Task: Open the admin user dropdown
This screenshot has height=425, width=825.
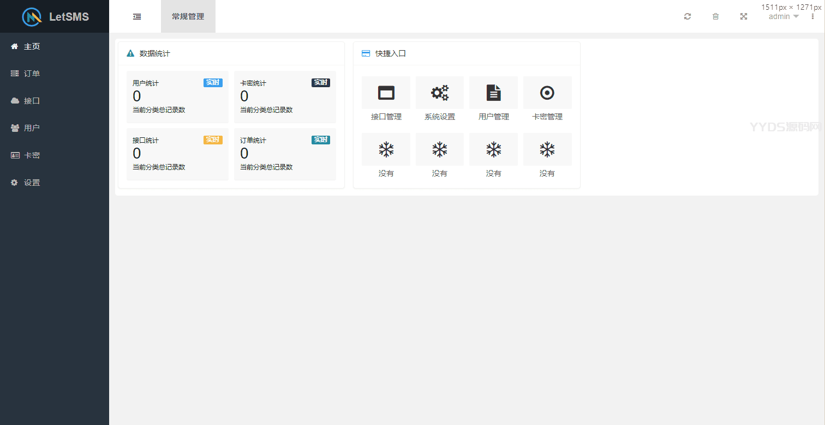Action: pos(784,16)
